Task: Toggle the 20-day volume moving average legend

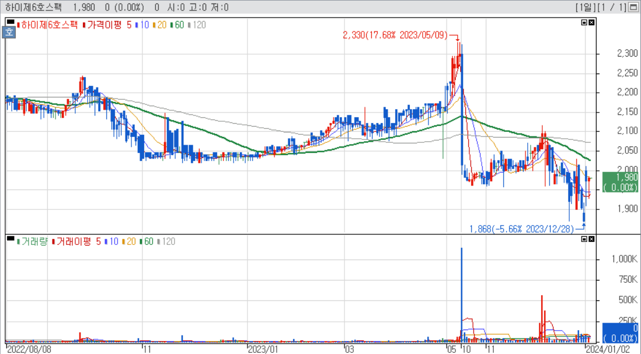Action: point(129,241)
